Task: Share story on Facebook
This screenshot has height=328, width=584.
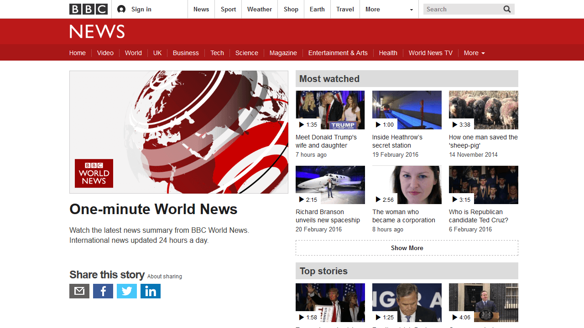Action: [x=103, y=291]
